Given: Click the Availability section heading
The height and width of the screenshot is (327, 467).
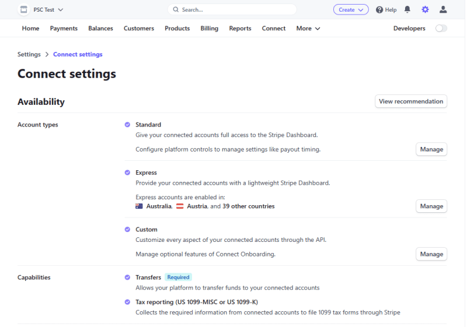Looking at the screenshot, I should point(41,101).
